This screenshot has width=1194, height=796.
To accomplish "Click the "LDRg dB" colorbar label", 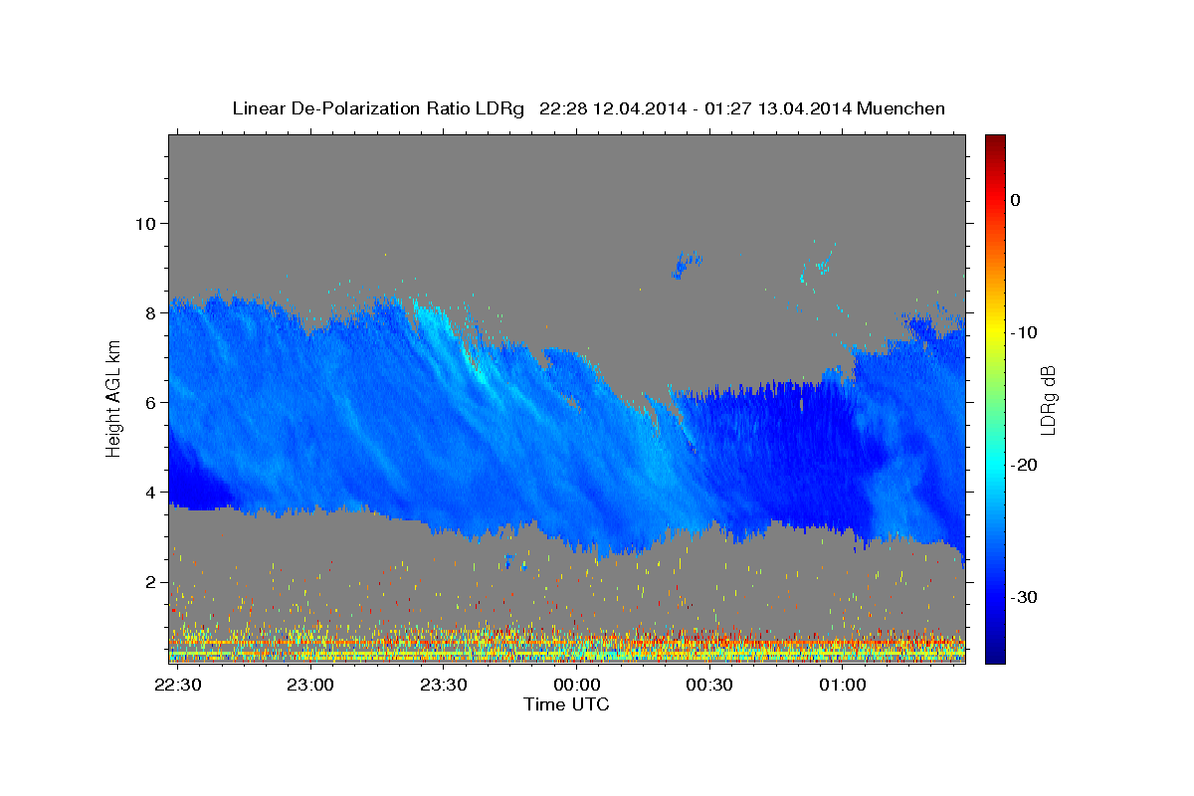I will pos(1047,400).
